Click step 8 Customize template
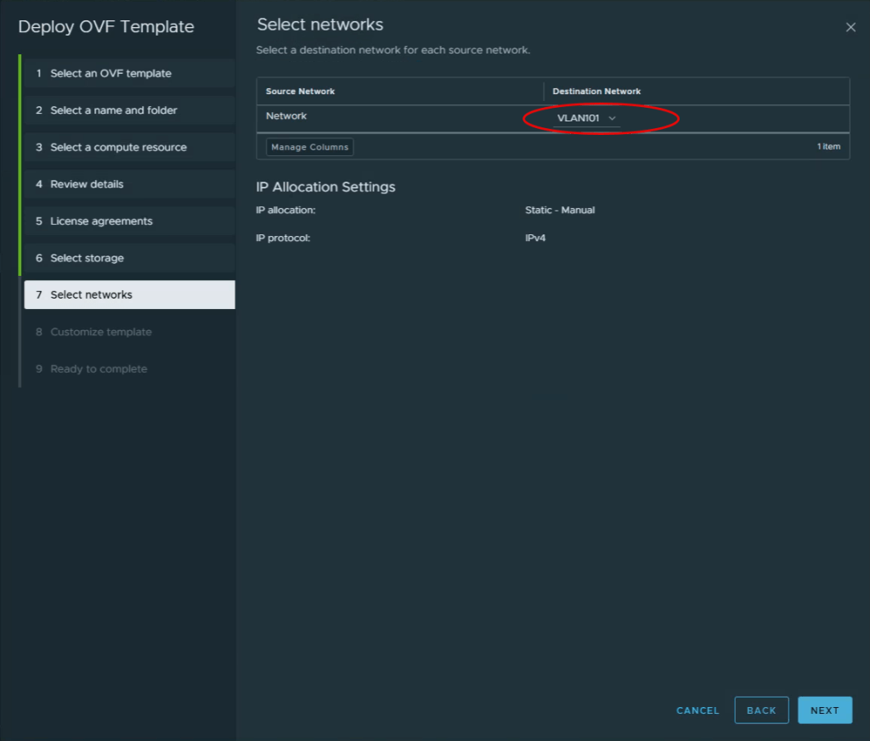The height and width of the screenshot is (741, 870). (100, 332)
